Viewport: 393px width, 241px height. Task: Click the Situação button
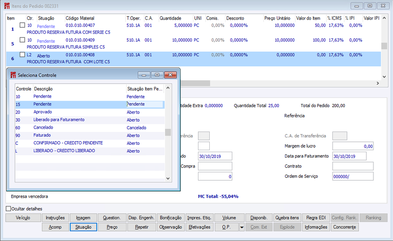pyautogui.click(x=84, y=227)
